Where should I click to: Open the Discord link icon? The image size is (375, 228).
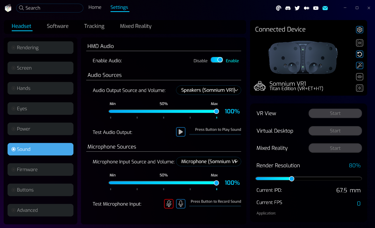point(288,8)
